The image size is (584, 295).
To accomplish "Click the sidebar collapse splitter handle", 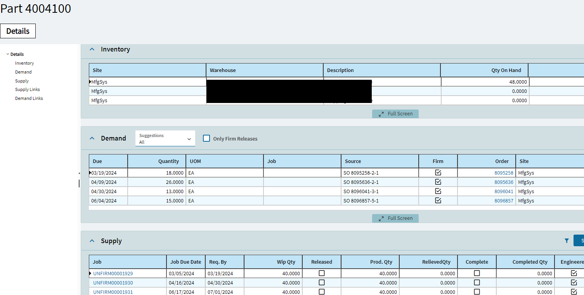I will tap(79, 173).
